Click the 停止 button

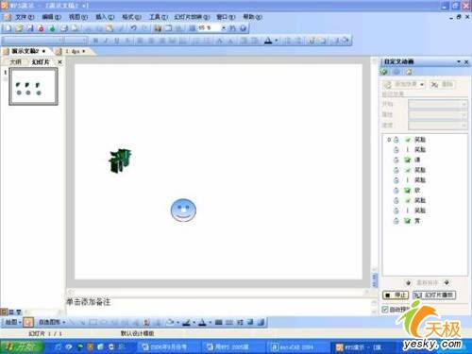(x=396, y=295)
